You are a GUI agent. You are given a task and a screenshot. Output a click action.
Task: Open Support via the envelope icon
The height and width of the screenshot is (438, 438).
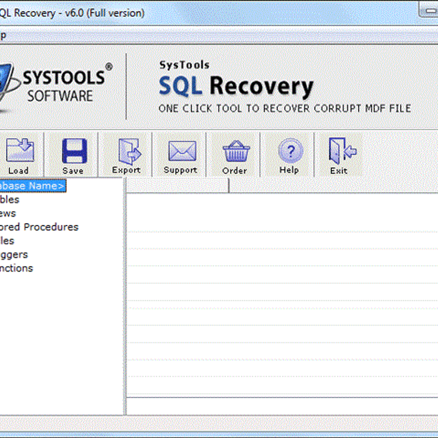(x=182, y=151)
